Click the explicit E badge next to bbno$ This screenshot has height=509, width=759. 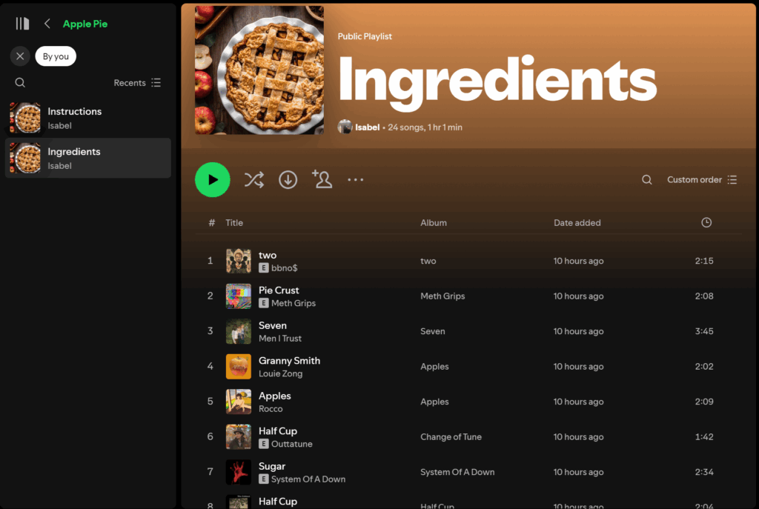click(x=263, y=267)
